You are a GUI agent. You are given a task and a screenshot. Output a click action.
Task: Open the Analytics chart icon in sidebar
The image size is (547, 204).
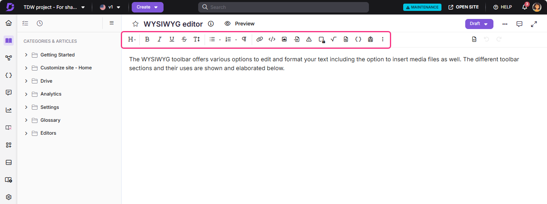8,110
